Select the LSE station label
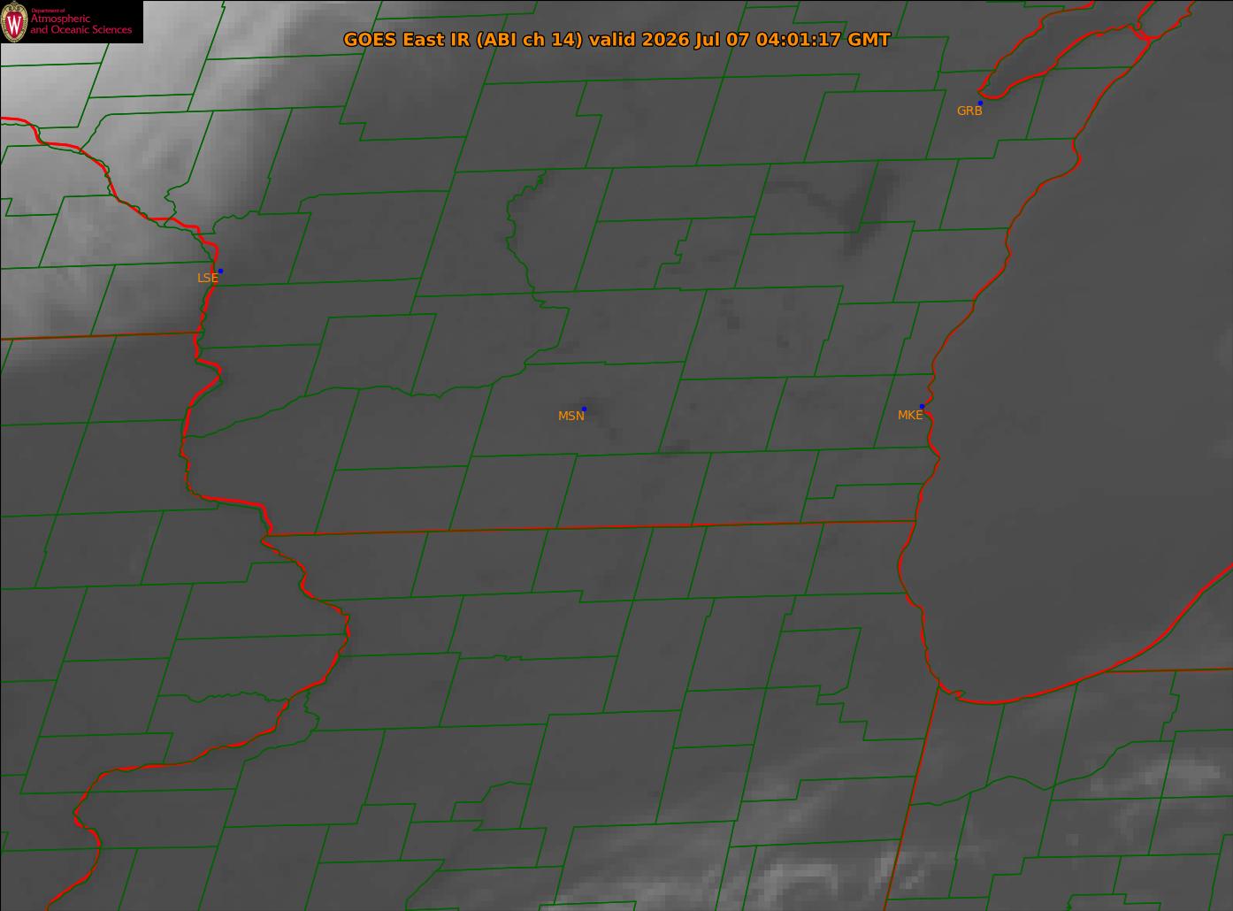 207,278
